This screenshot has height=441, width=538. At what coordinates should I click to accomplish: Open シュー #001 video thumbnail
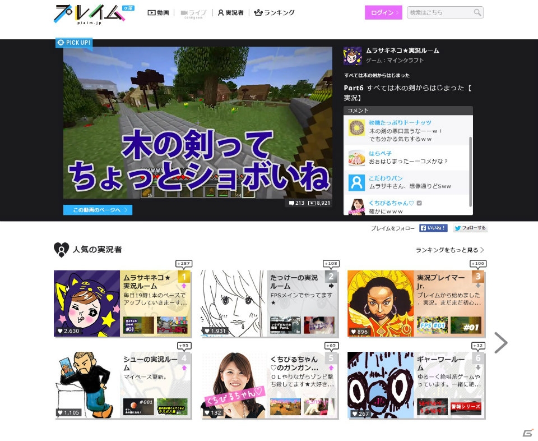click(x=138, y=407)
